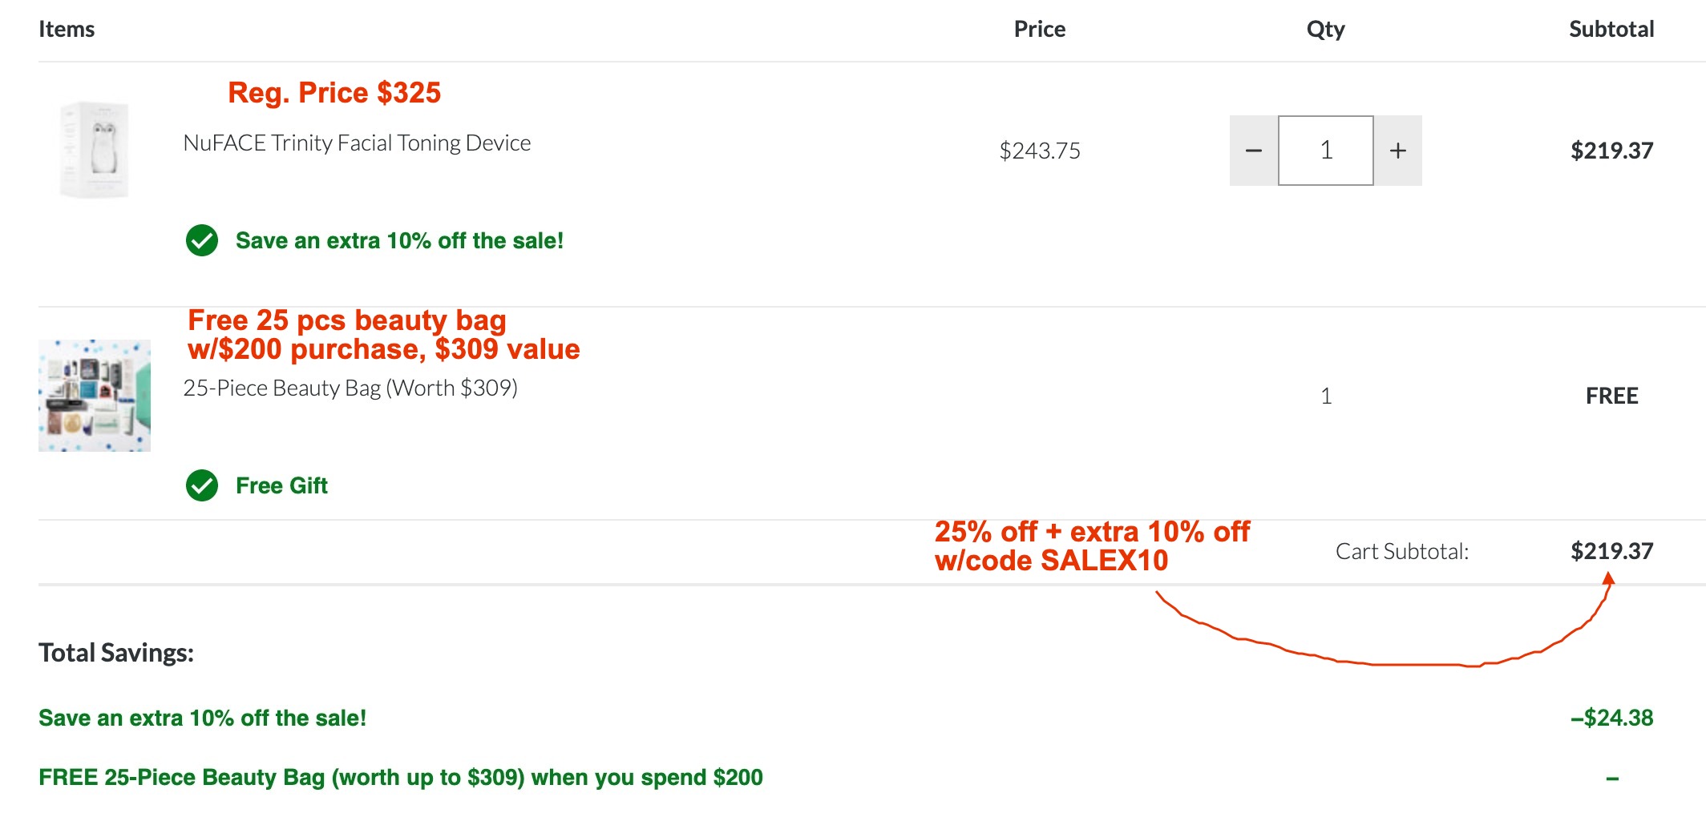Image resolution: width=1706 pixels, height=817 pixels.
Task: Click the $243.75 price of the NuFACE device
Action: click(1039, 151)
